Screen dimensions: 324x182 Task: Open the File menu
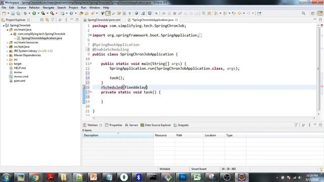click(4, 8)
